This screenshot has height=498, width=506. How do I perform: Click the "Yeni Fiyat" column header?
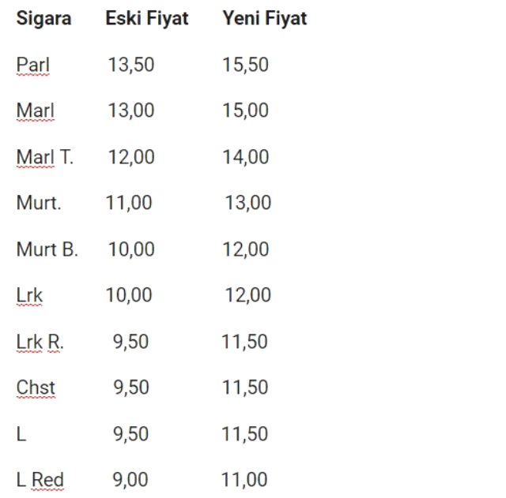coord(264,18)
